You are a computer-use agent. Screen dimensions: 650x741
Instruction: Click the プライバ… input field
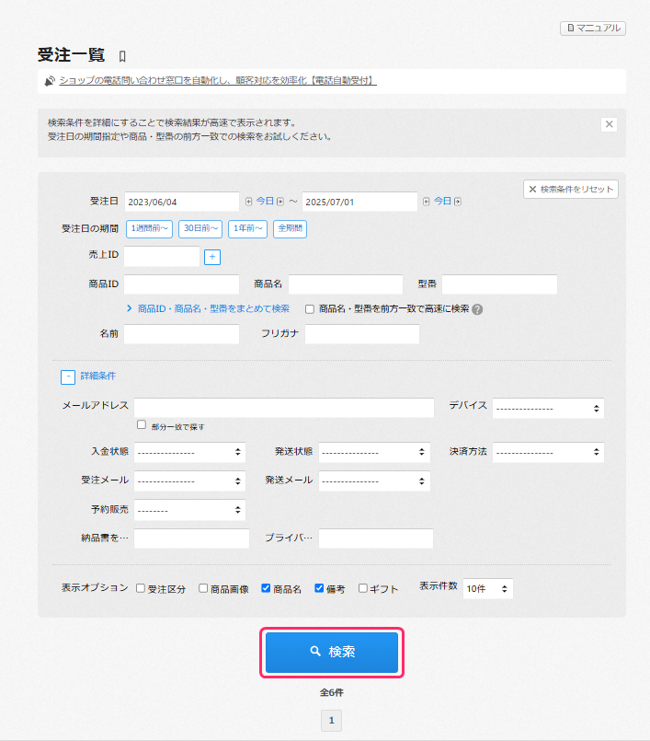click(x=376, y=538)
